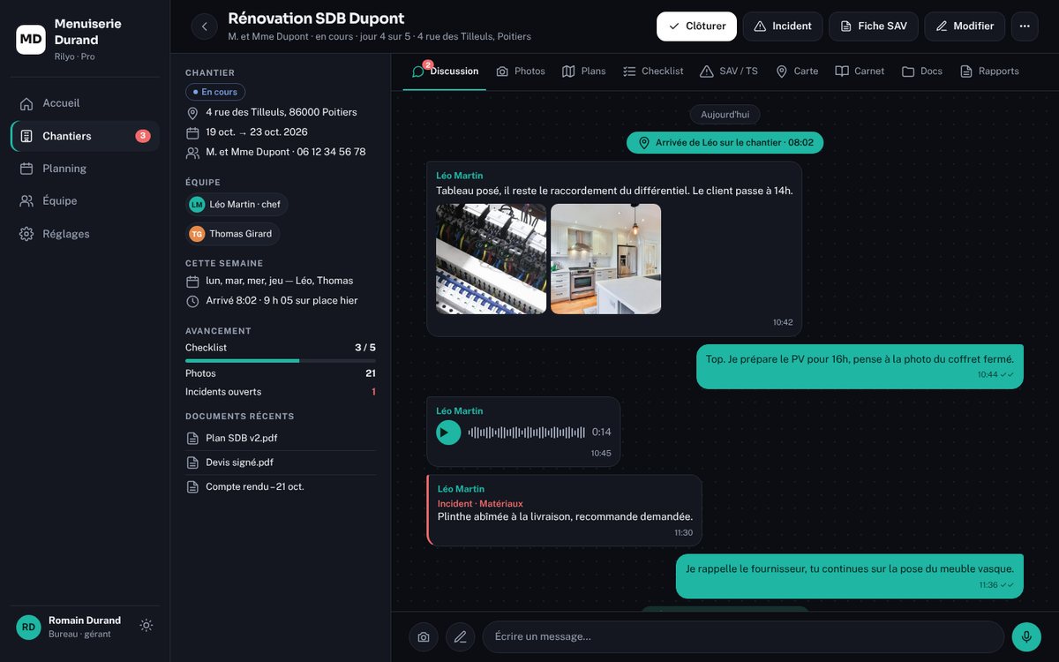Select Chantiers in the sidebar

coord(85,136)
